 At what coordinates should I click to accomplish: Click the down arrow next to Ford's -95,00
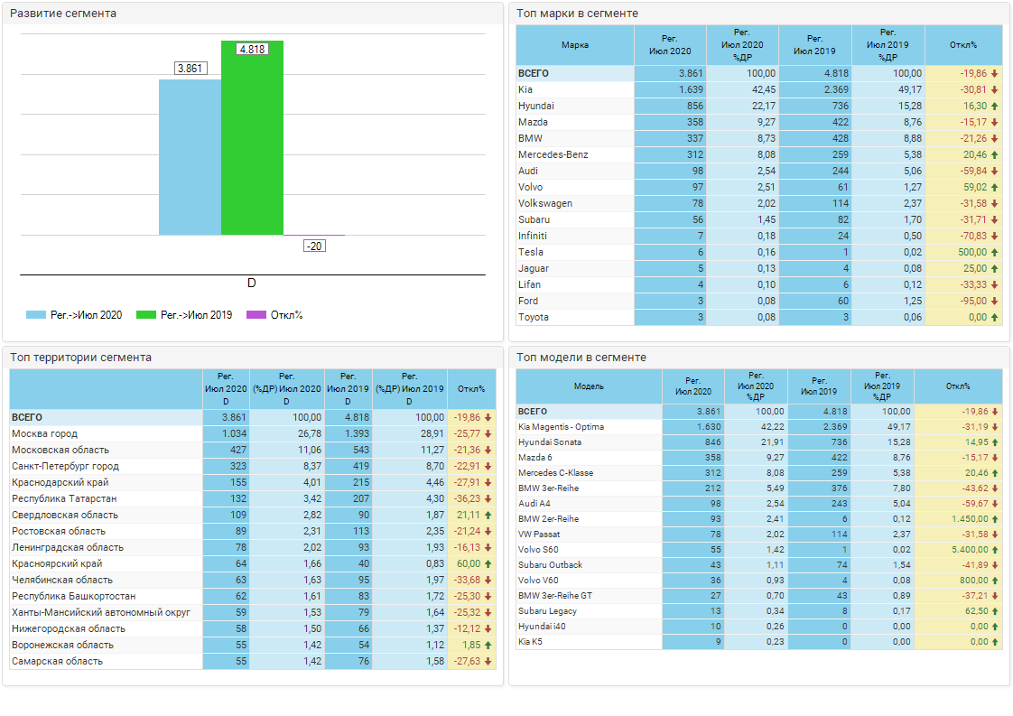click(994, 302)
